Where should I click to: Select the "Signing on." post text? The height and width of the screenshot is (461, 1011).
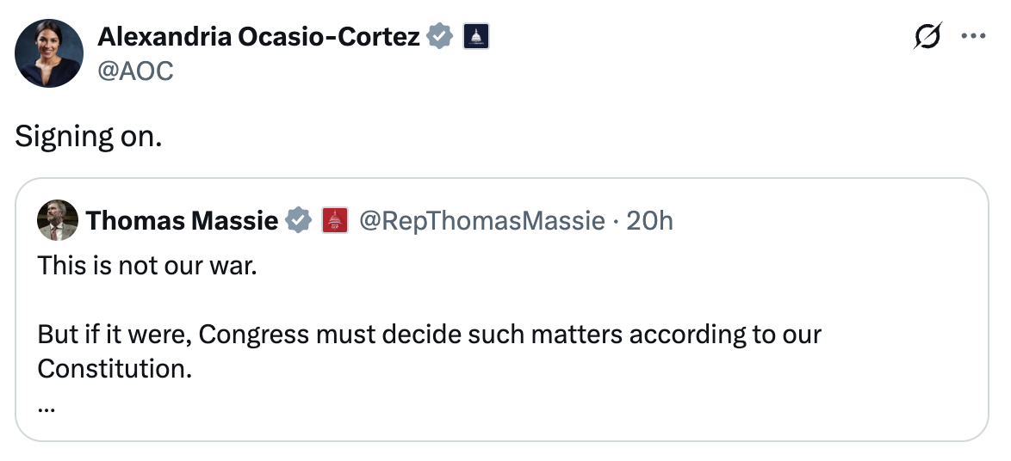click(x=88, y=137)
